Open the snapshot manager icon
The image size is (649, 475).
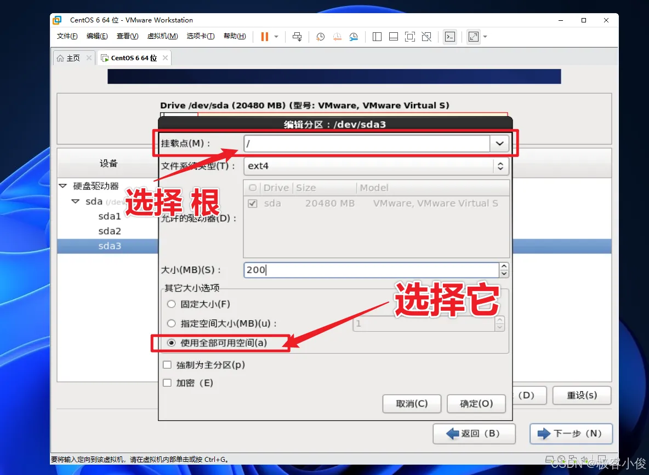point(354,37)
